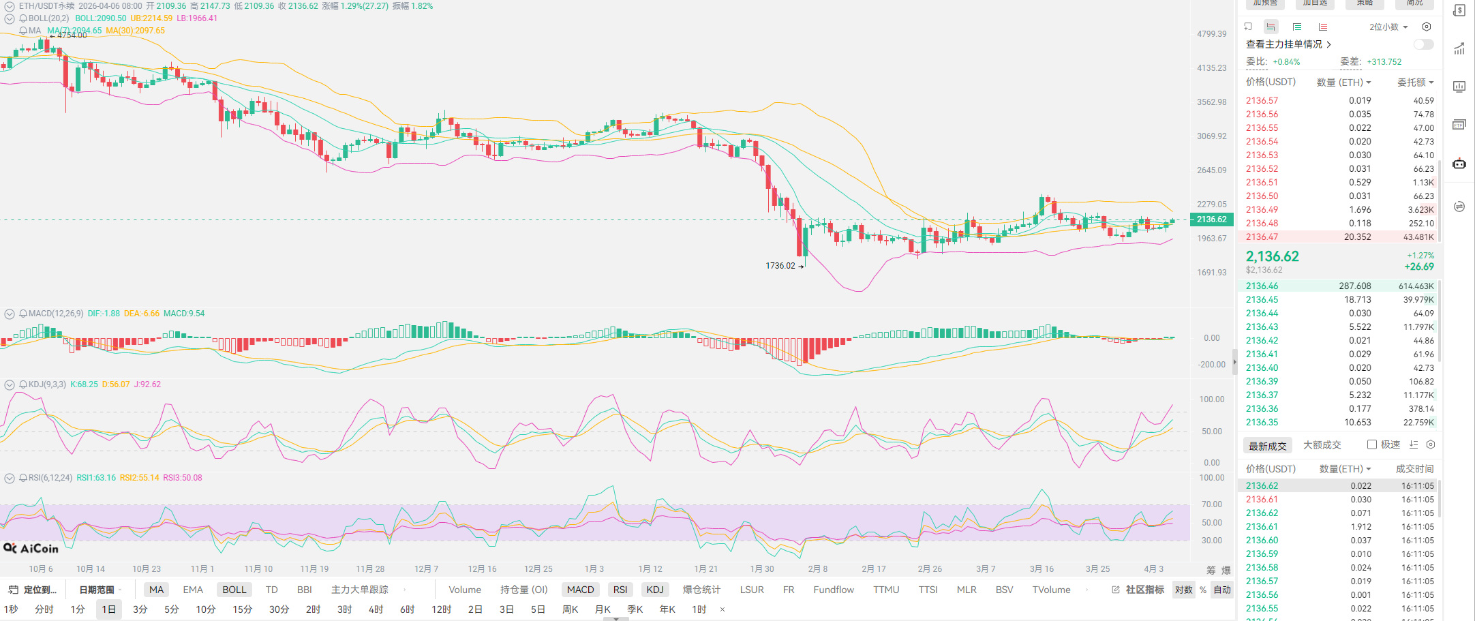Viewport: 1475px width, 621px height.
Task: Check the 极速 checkbox
Action: pos(1372,444)
